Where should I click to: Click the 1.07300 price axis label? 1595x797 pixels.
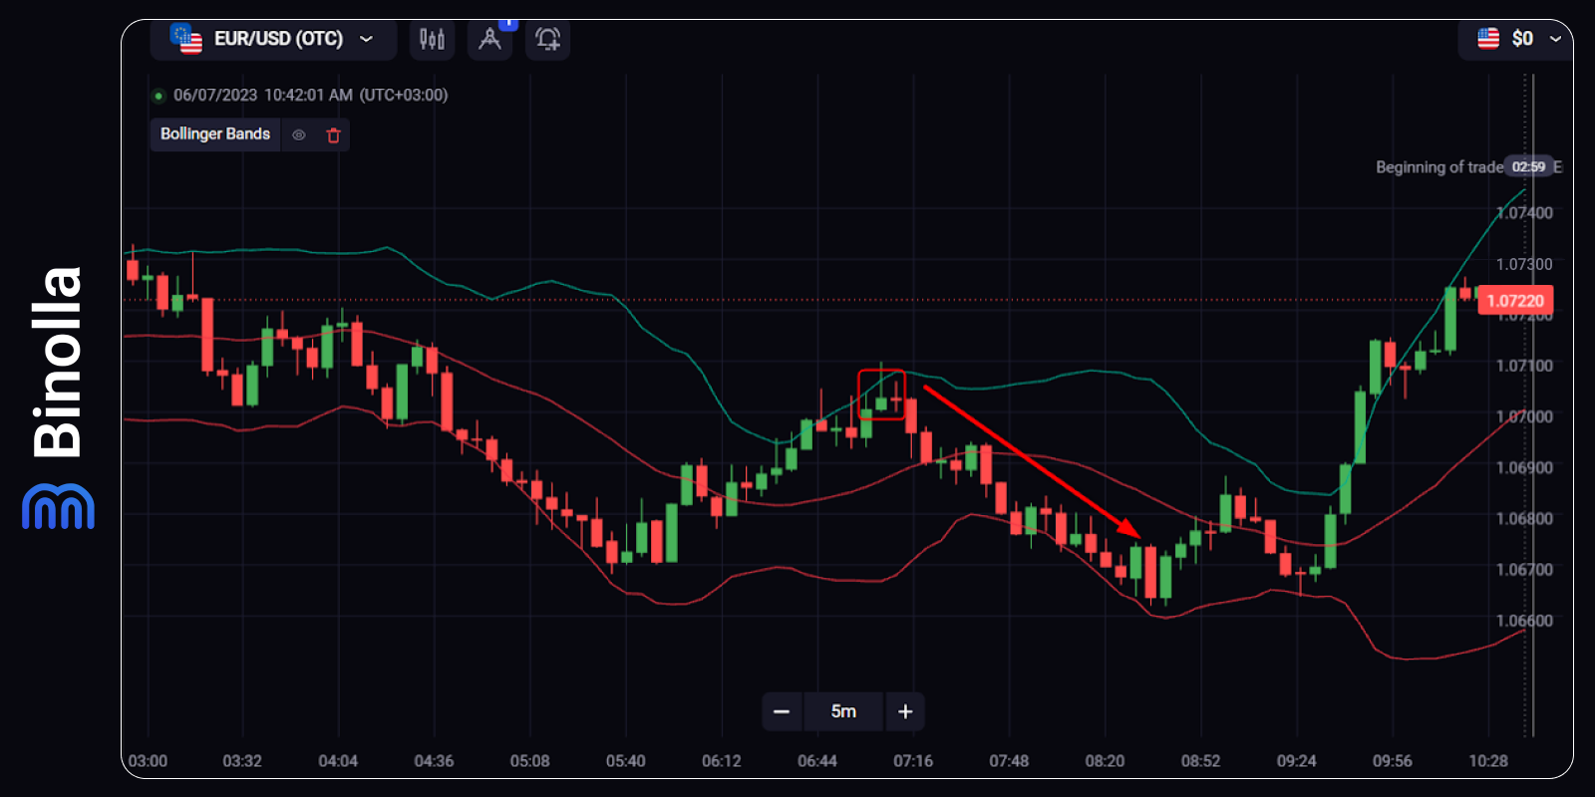click(x=1524, y=264)
